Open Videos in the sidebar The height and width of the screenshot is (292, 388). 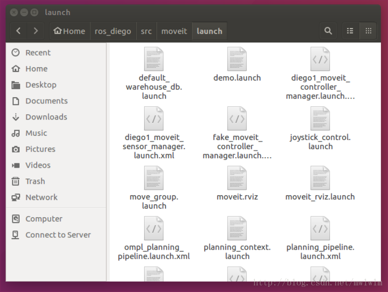pyautogui.click(x=56, y=165)
